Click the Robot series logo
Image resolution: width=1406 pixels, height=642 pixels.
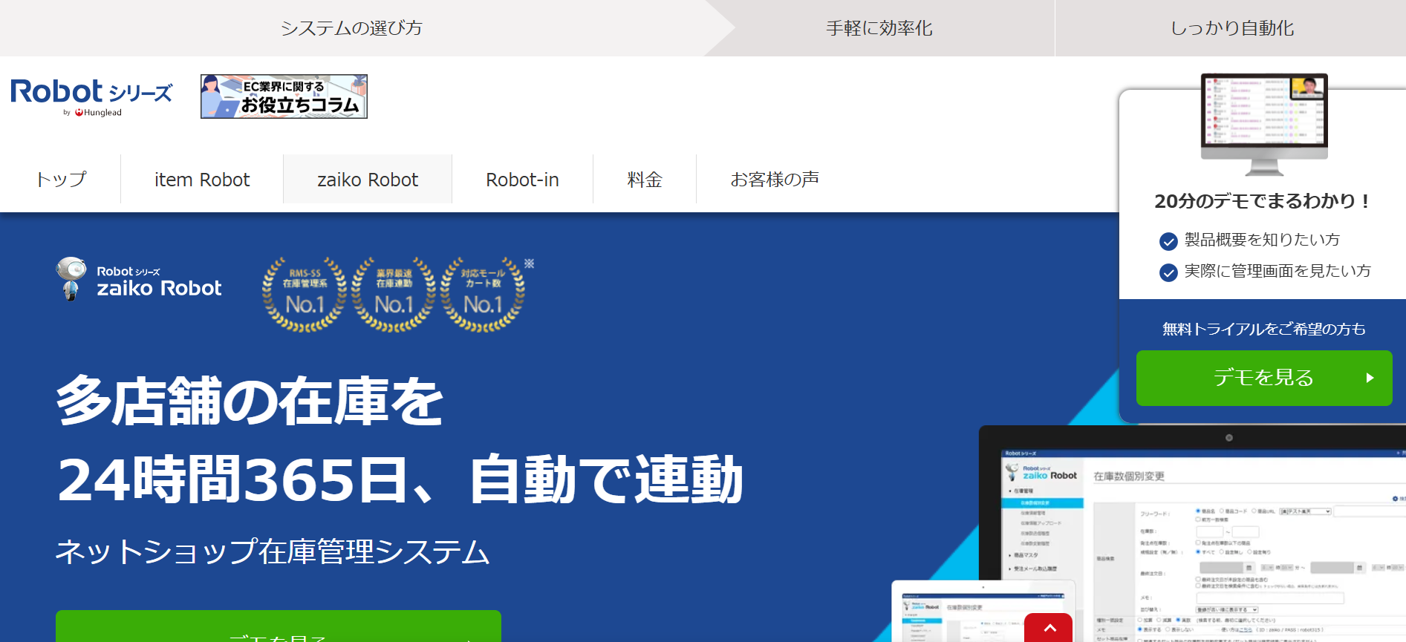tap(91, 96)
